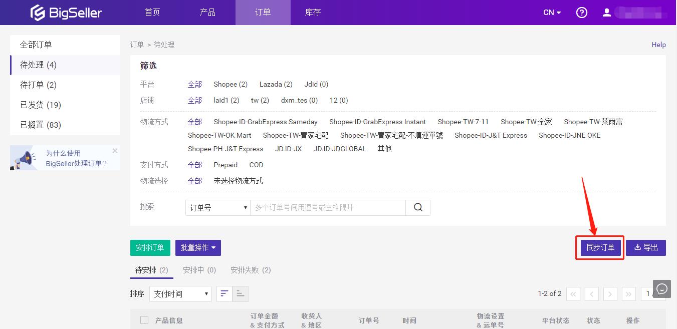The width and height of the screenshot is (677, 329).
Task: Select 待处理 (4) in the sidebar
Action: pos(65,65)
